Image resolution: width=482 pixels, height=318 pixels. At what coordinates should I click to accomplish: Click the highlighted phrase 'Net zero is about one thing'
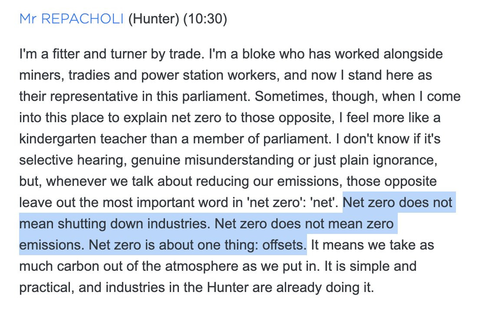173,245
